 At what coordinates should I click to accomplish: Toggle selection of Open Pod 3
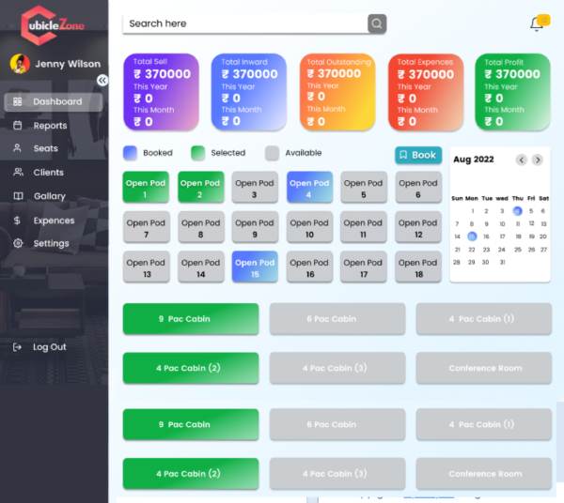[255, 189]
